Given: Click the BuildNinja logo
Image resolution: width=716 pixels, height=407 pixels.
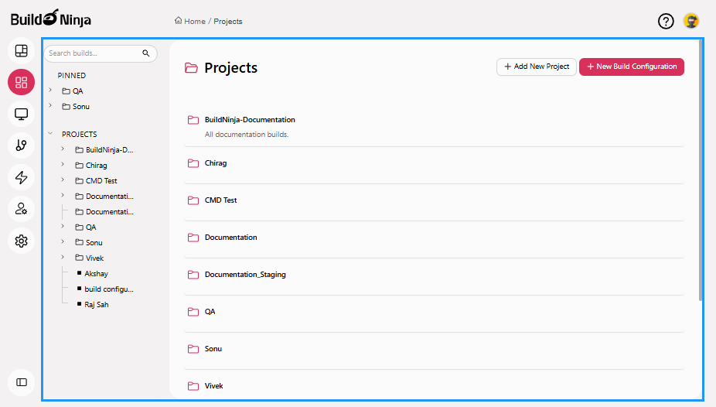Looking at the screenshot, I should [x=51, y=19].
